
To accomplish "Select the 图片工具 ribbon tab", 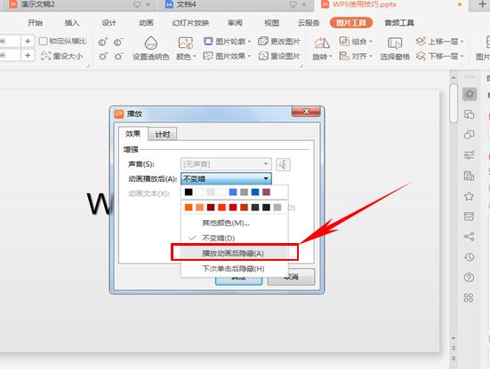I will click(351, 23).
